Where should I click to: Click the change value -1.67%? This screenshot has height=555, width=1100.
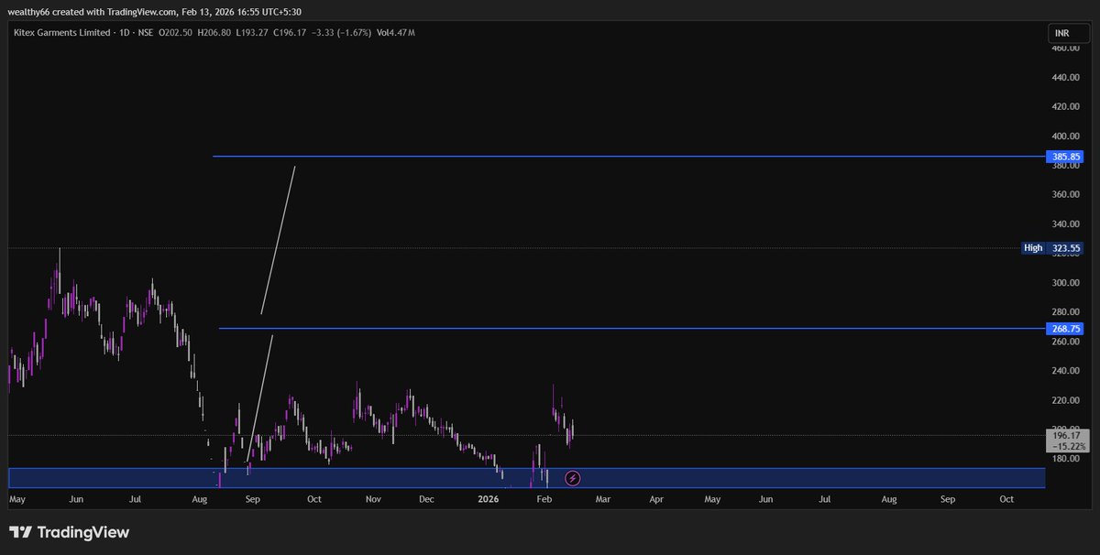[x=352, y=32]
